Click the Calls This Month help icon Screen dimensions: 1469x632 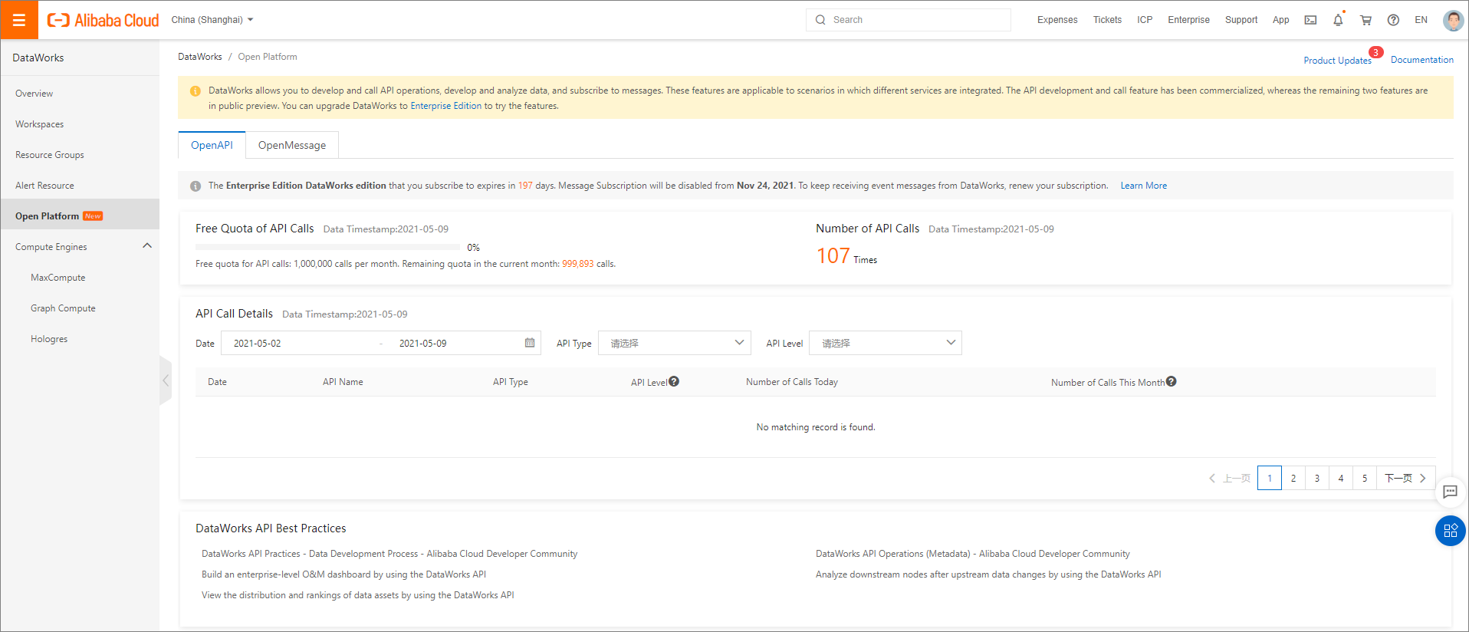pyautogui.click(x=1172, y=381)
